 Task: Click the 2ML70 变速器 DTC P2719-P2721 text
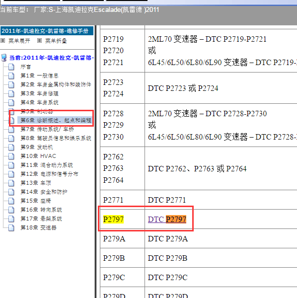tap(207, 39)
